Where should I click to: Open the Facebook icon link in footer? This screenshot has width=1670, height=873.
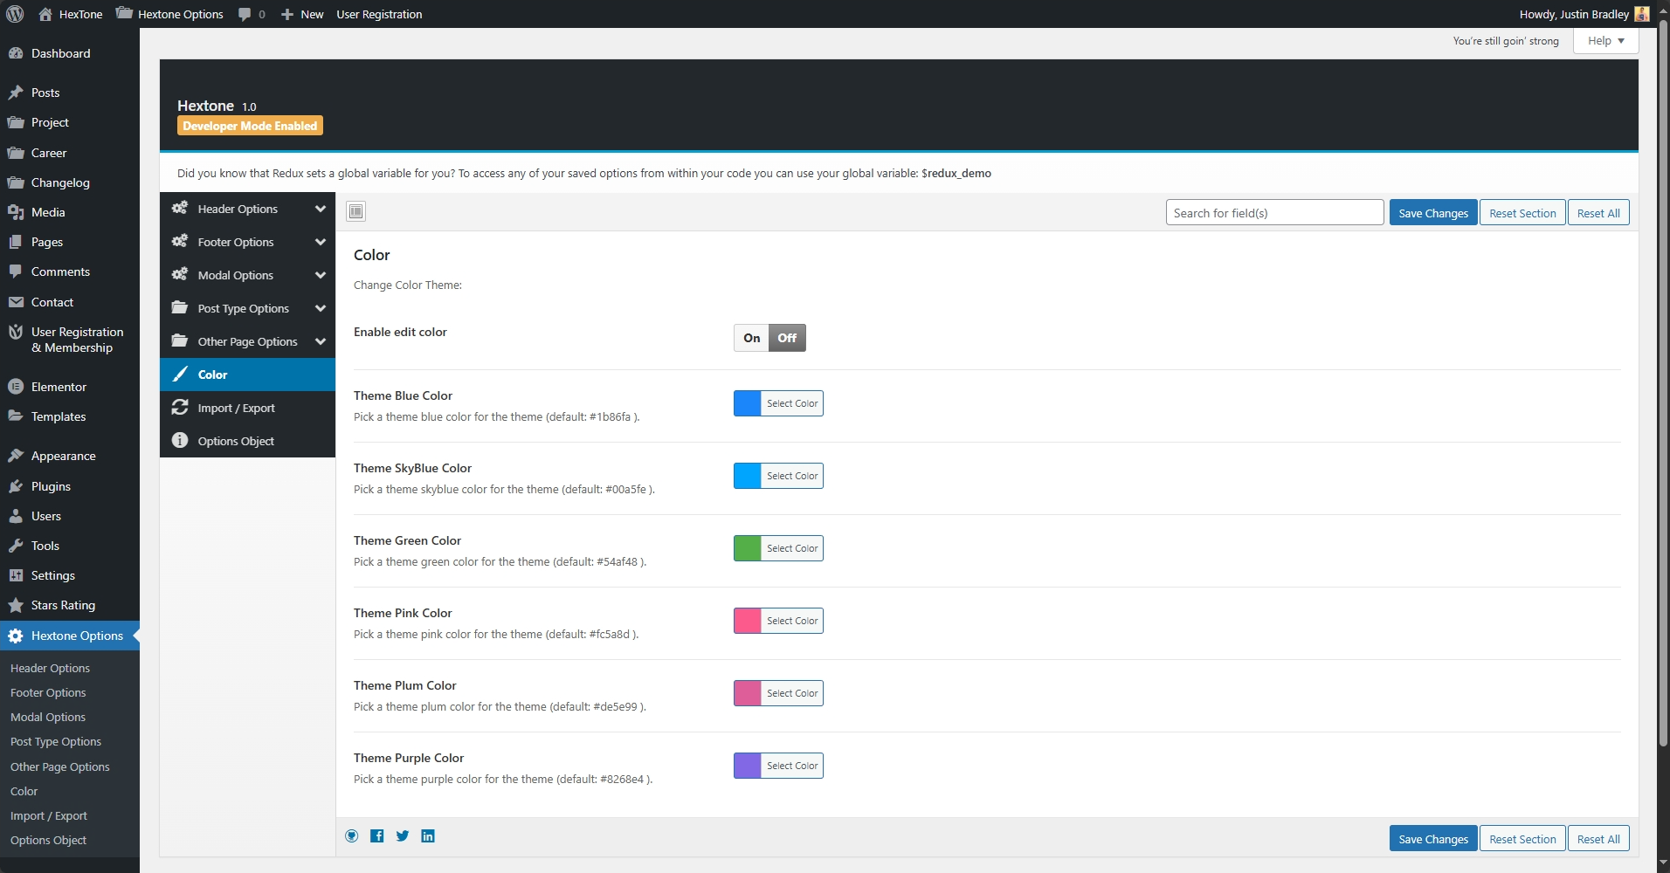click(x=377, y=836)
